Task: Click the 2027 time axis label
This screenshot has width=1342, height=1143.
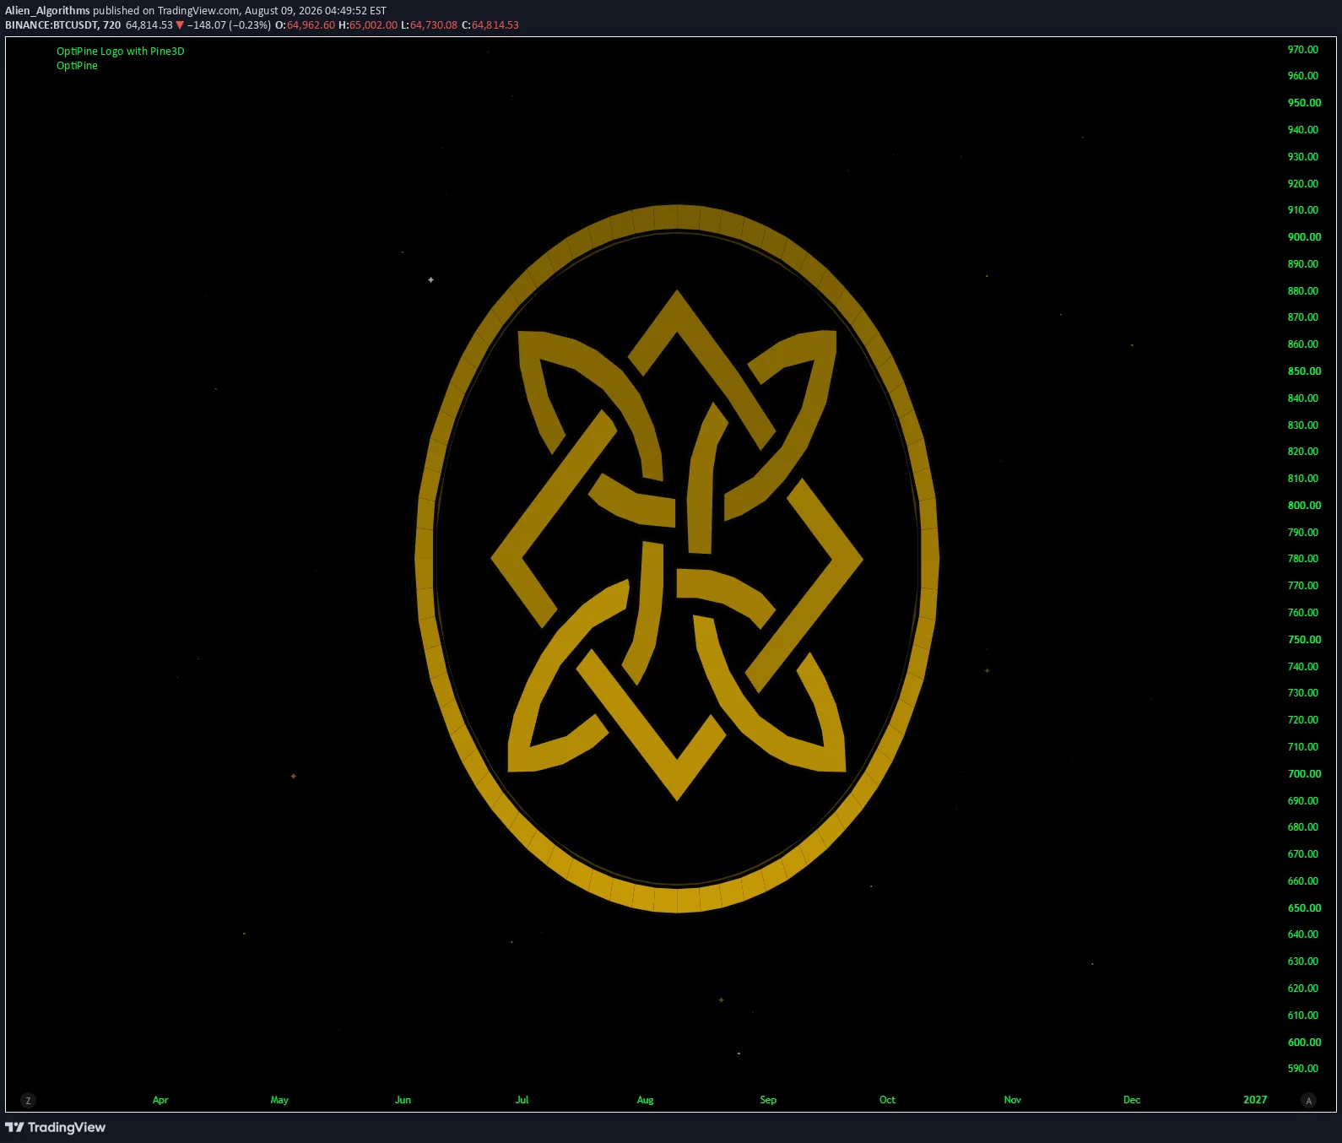Action: coord(1255,1100)
